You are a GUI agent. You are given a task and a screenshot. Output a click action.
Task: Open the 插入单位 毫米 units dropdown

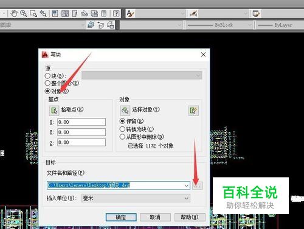point(136,198)
